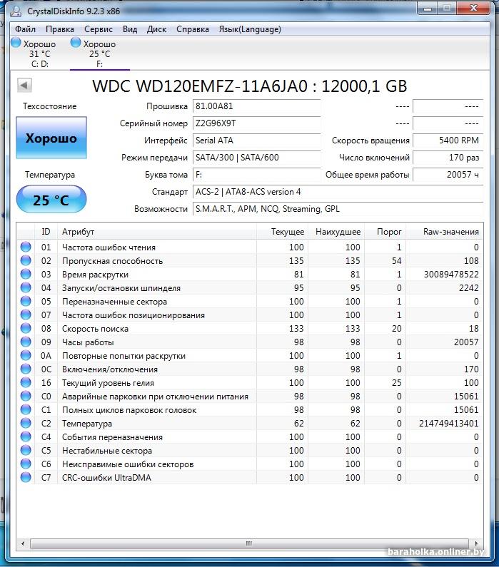Click status icon for 08 Скорость поиска
Screen dimensions: 499x567
(x=26, y=328)
